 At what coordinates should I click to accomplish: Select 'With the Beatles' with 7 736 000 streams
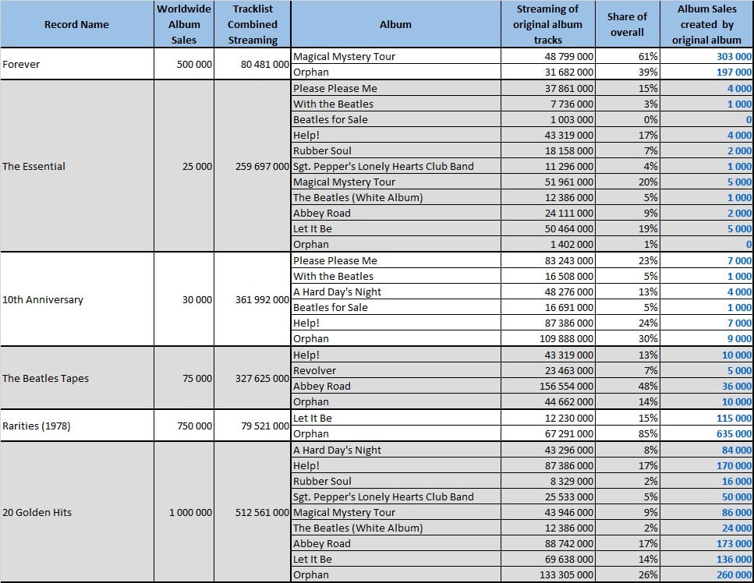(396, 104)
